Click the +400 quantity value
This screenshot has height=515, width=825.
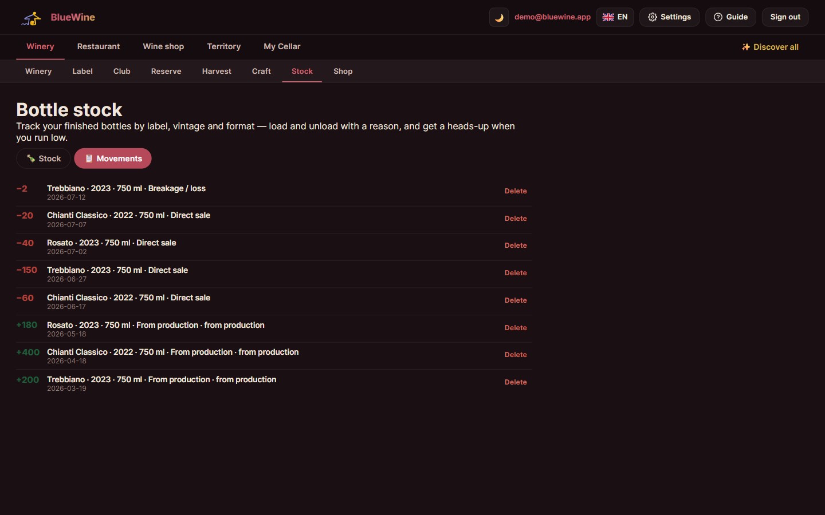tap(28, 352)
